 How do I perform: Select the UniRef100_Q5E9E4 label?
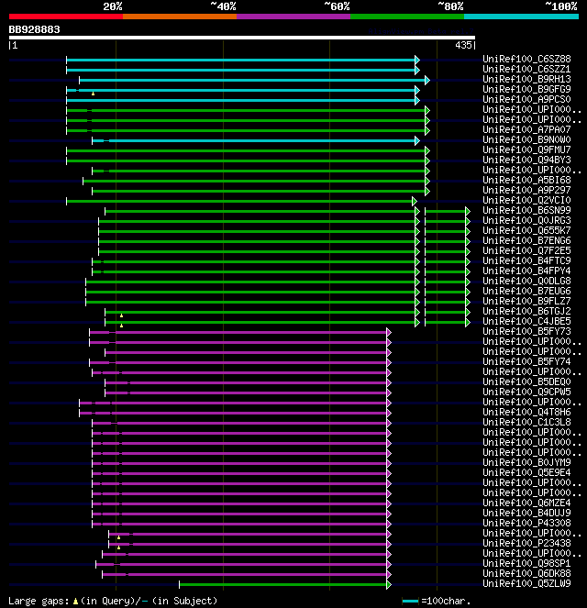click(x=526, y=472)
